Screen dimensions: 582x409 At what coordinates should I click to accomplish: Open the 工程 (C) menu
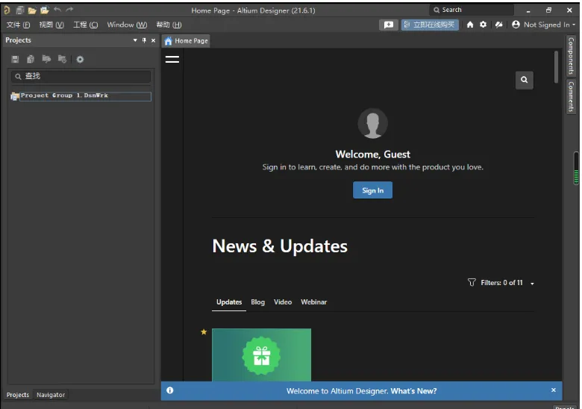point(85,25)
